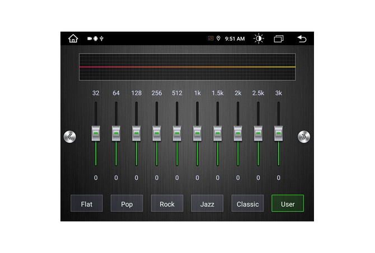Activate the User custom preset
375x253 pixels.
click(x=288, y=204)
